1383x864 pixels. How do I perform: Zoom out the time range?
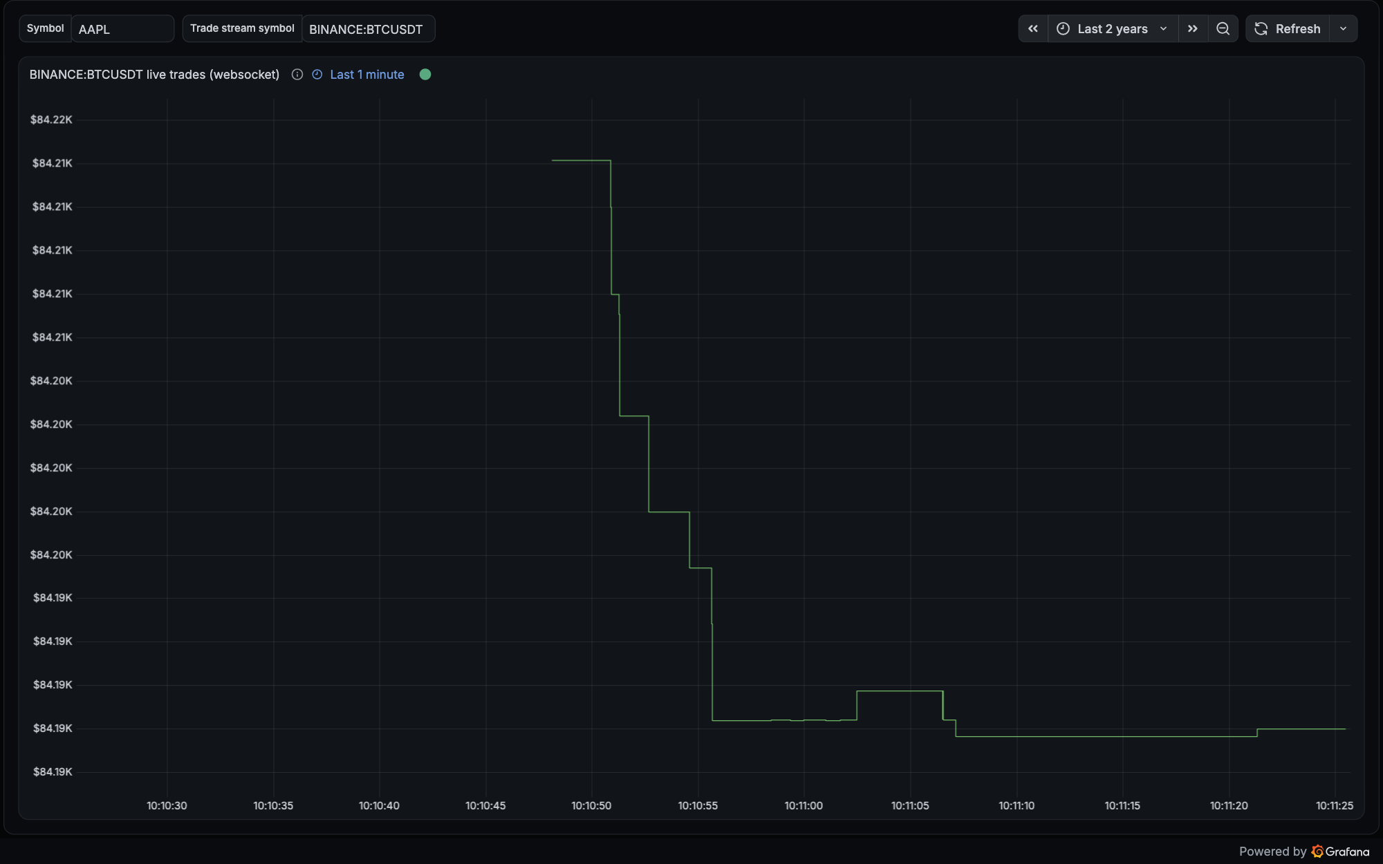click(x=1223, y=29)
